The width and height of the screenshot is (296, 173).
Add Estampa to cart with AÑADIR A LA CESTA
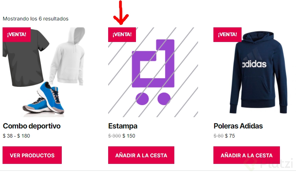141,155
